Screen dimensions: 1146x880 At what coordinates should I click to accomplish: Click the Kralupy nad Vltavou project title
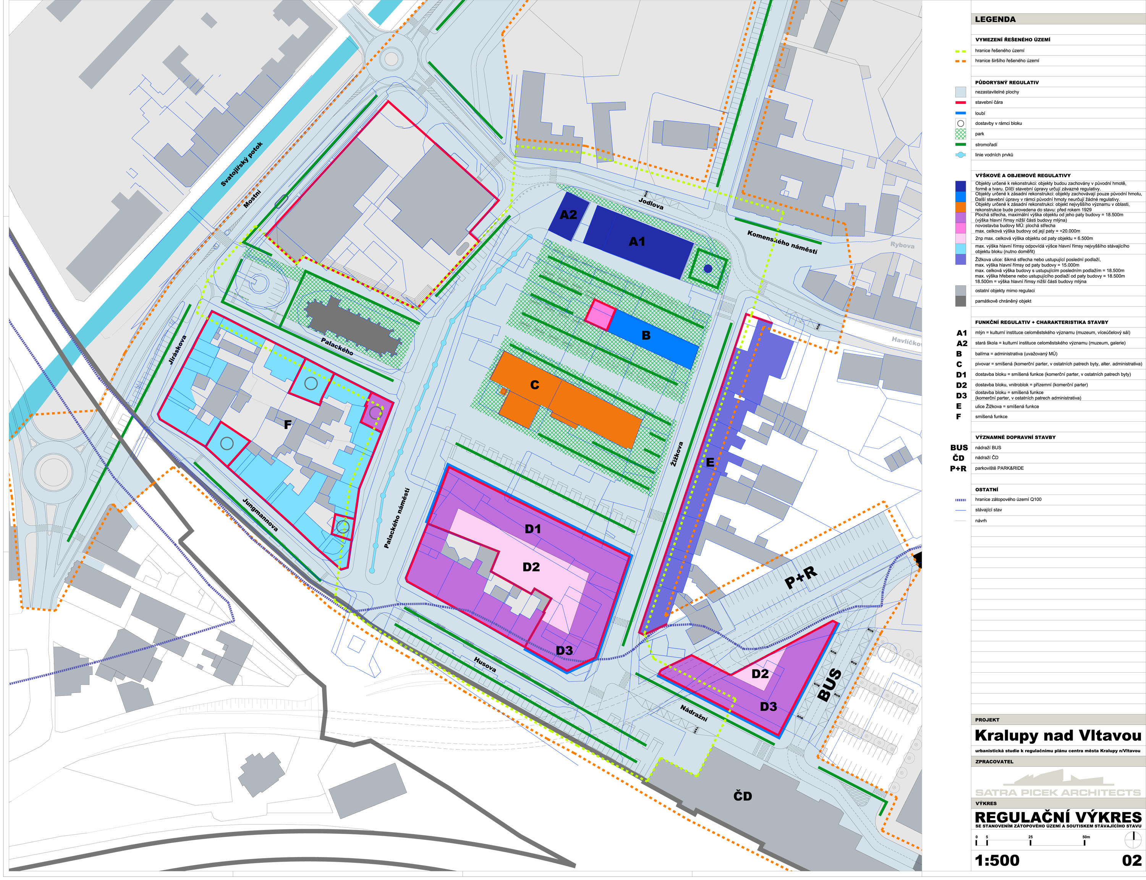coord(1057,736)
